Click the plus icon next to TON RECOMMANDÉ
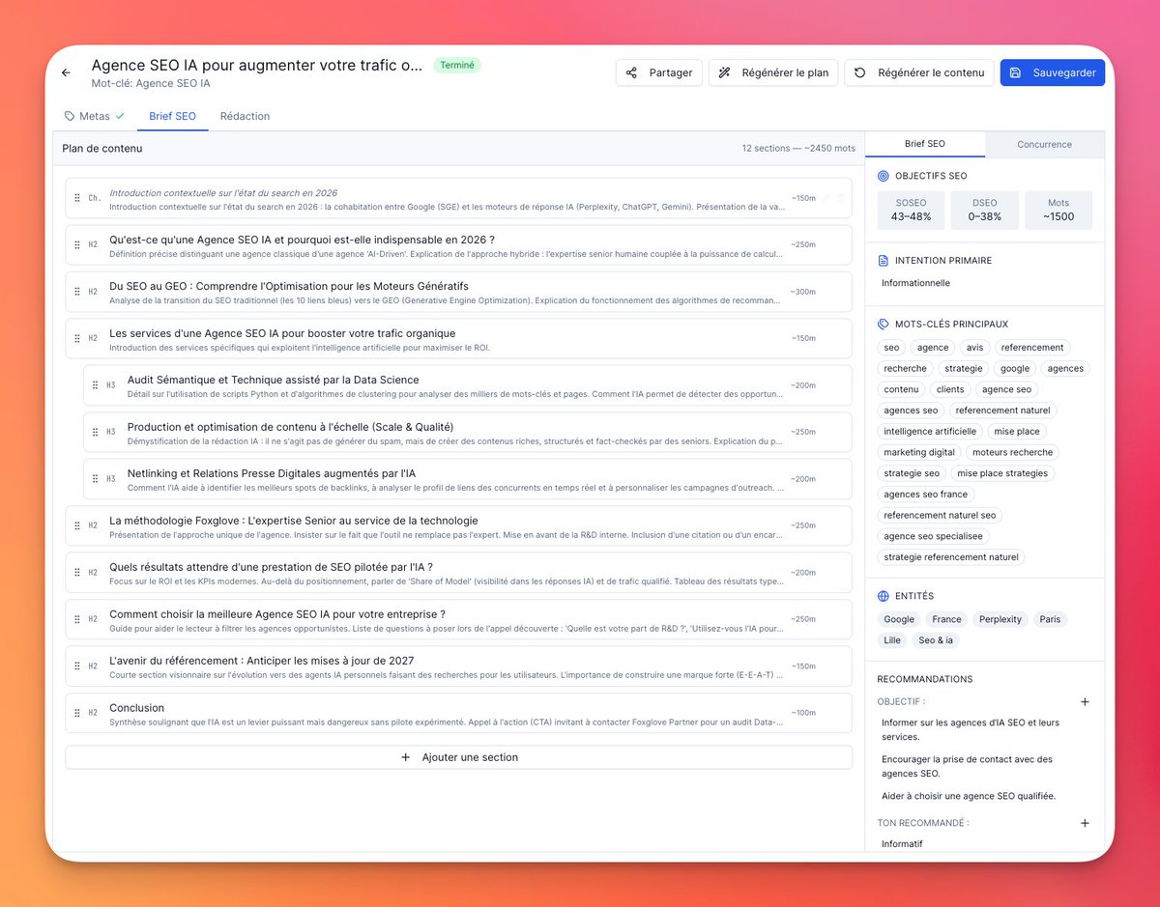Image resolution: width=1160 pixels, height=907 pixels. (1085, 823)
